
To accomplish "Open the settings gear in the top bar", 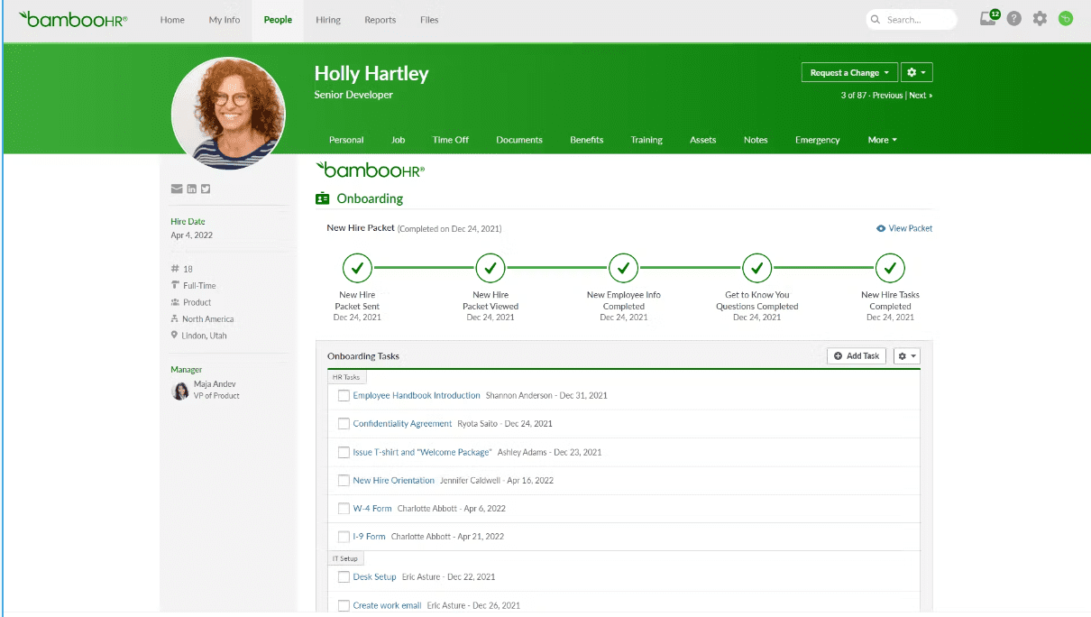I will coord(1040,18).
